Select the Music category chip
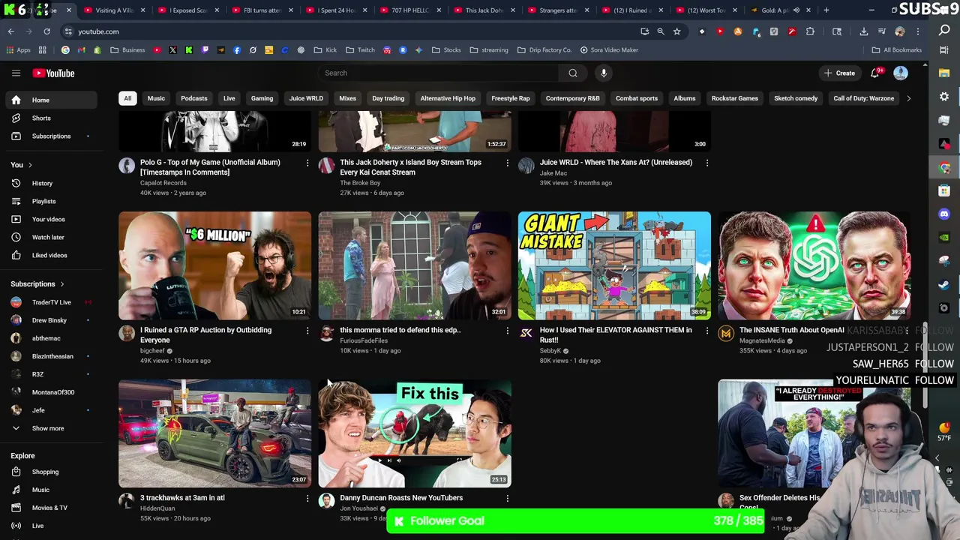 click(156, 98)
